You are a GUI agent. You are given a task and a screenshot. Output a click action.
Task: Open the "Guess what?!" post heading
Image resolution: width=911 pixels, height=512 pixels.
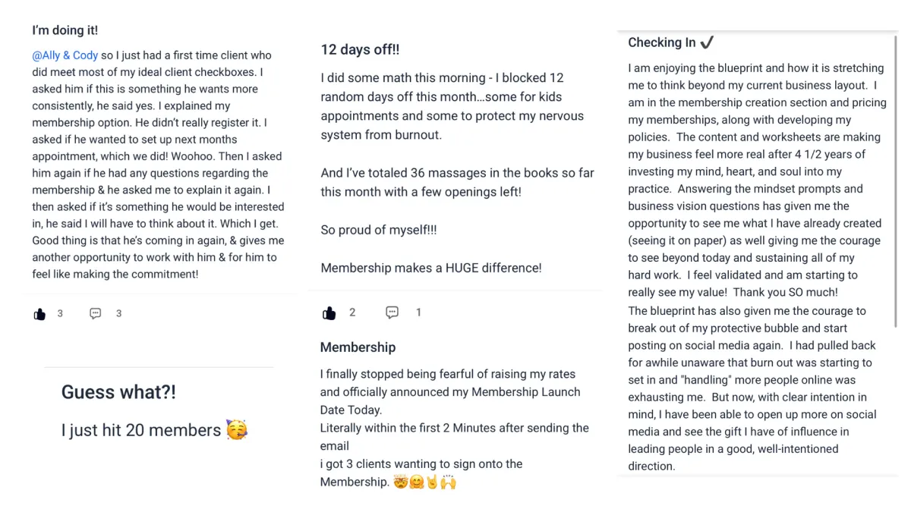click(118, 392)
